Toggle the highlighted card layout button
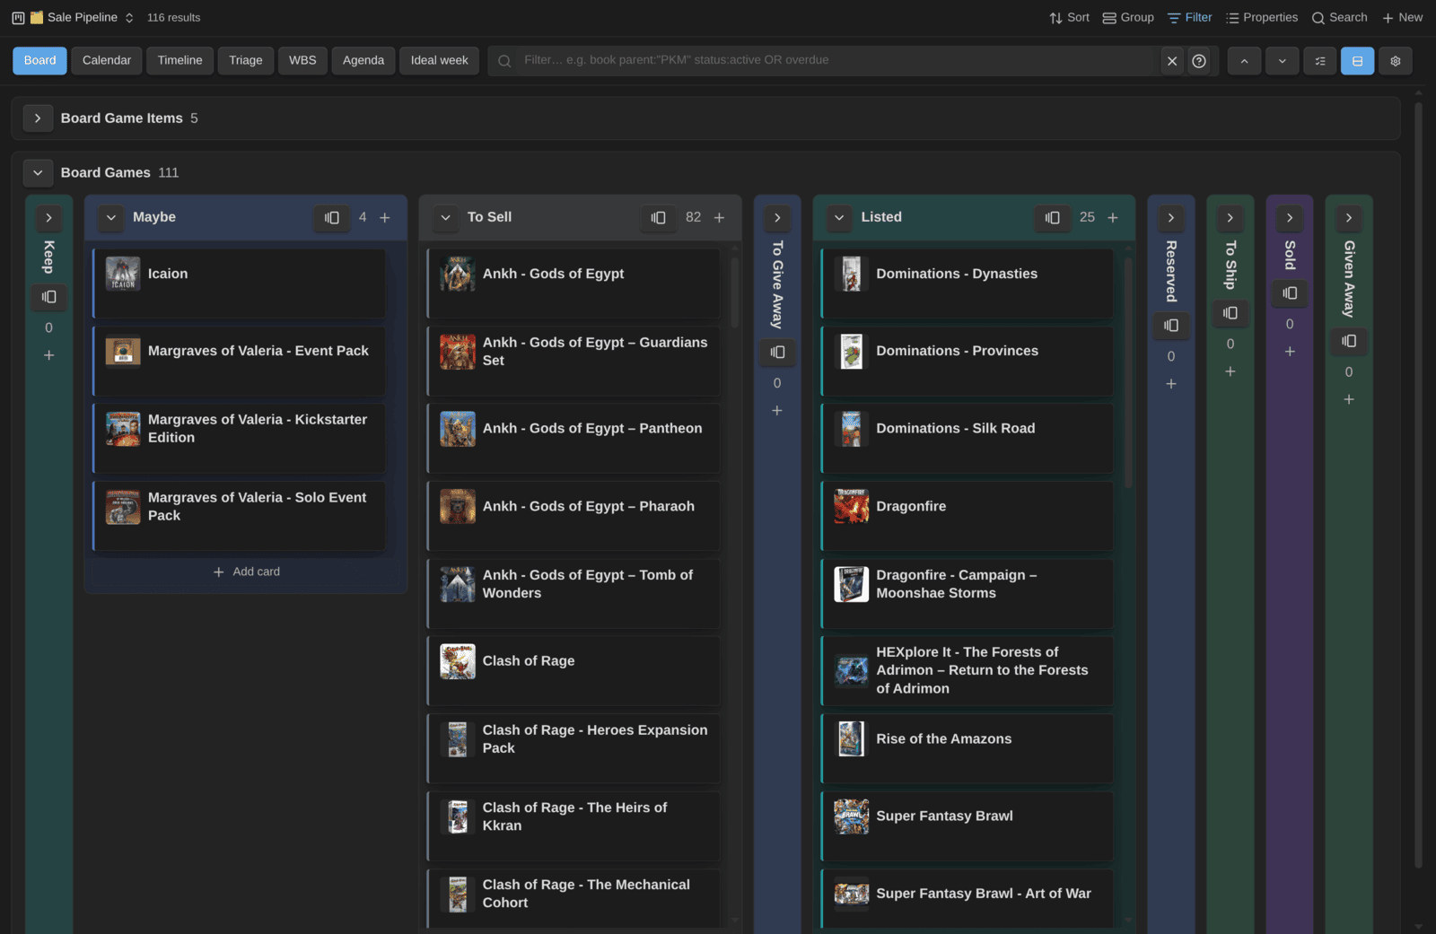The image size is (1436, 934). point(1357,61)
